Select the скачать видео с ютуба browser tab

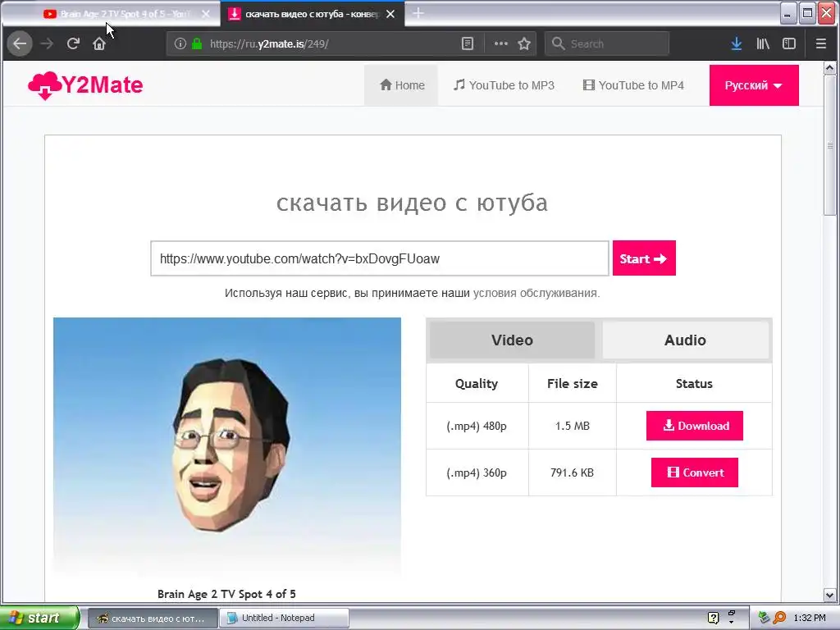(x=313, y=14)
